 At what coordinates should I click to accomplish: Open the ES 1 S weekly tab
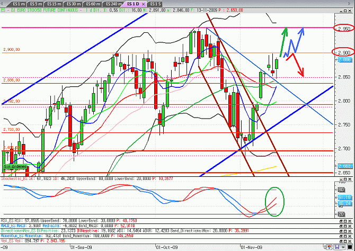pyautogui.click(x=155, y=4)
